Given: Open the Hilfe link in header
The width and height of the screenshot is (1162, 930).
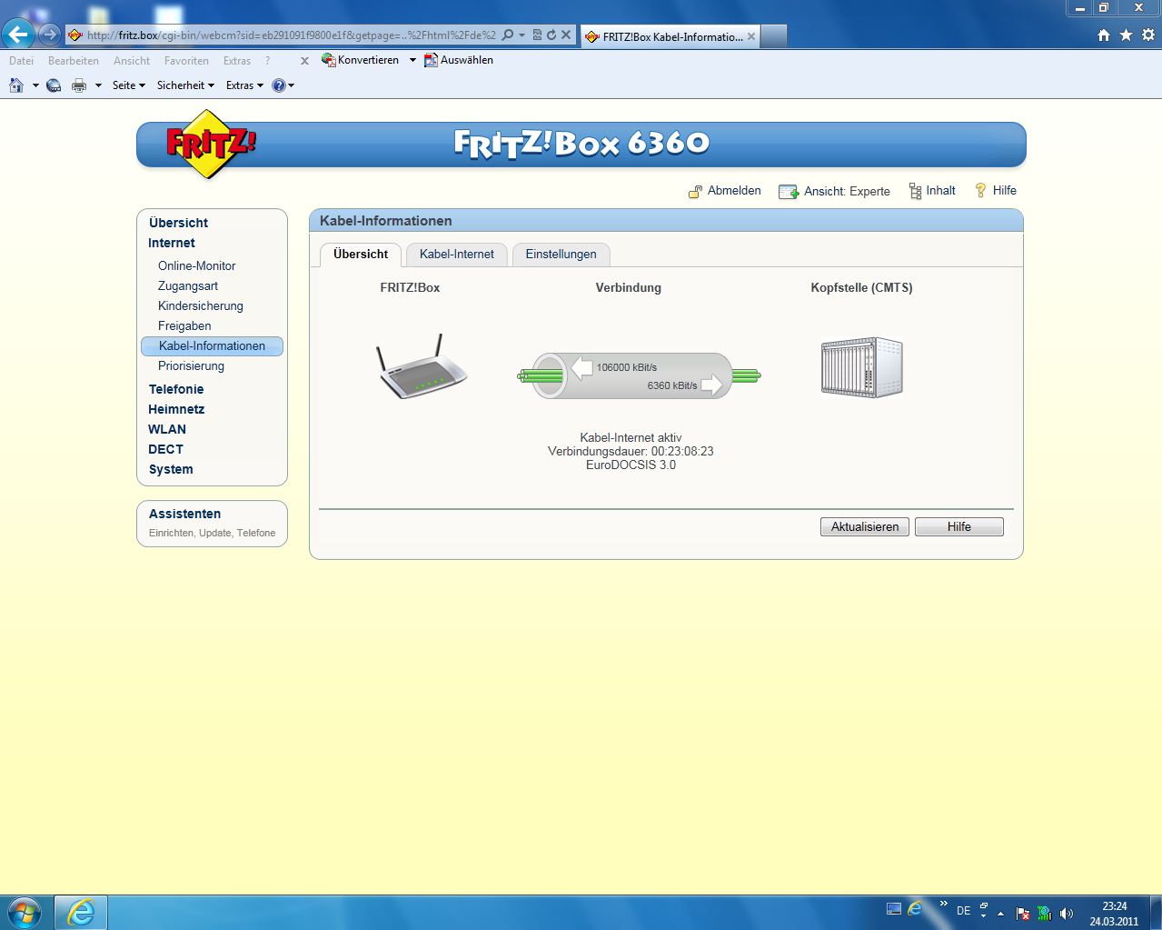Looking at the screenshot, I should pyautogui.click(x=995, y=191).
